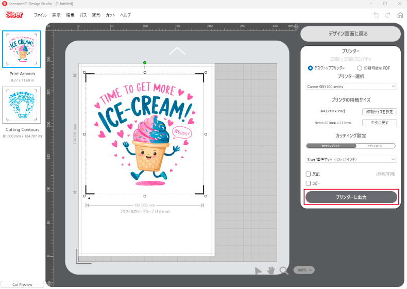Open the ヘルプ menu

click(x=125, y=15)
